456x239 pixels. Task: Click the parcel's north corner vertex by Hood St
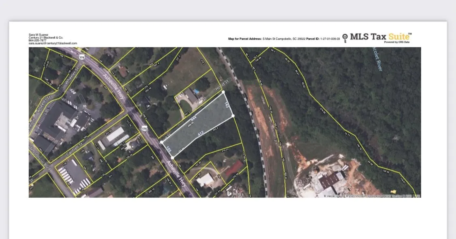223,92
